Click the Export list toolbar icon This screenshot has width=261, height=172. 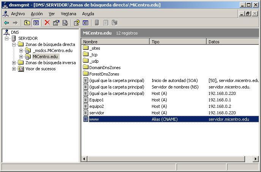[x=65, y=23]
